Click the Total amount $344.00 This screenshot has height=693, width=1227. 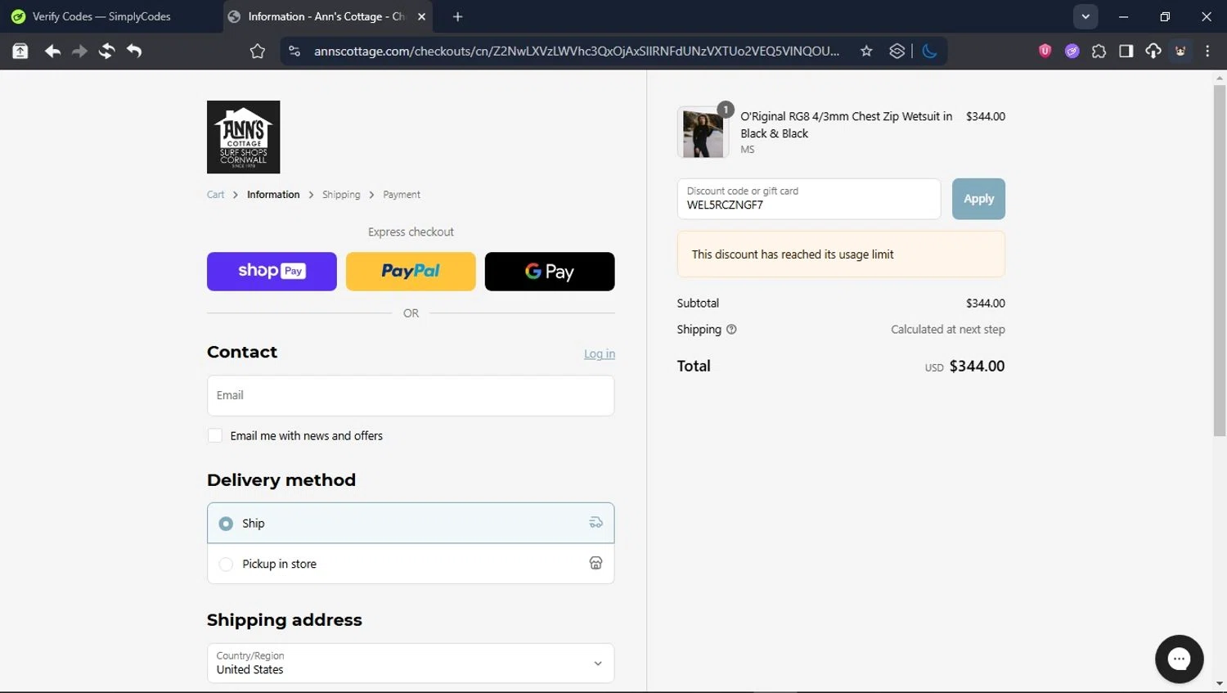977,367
